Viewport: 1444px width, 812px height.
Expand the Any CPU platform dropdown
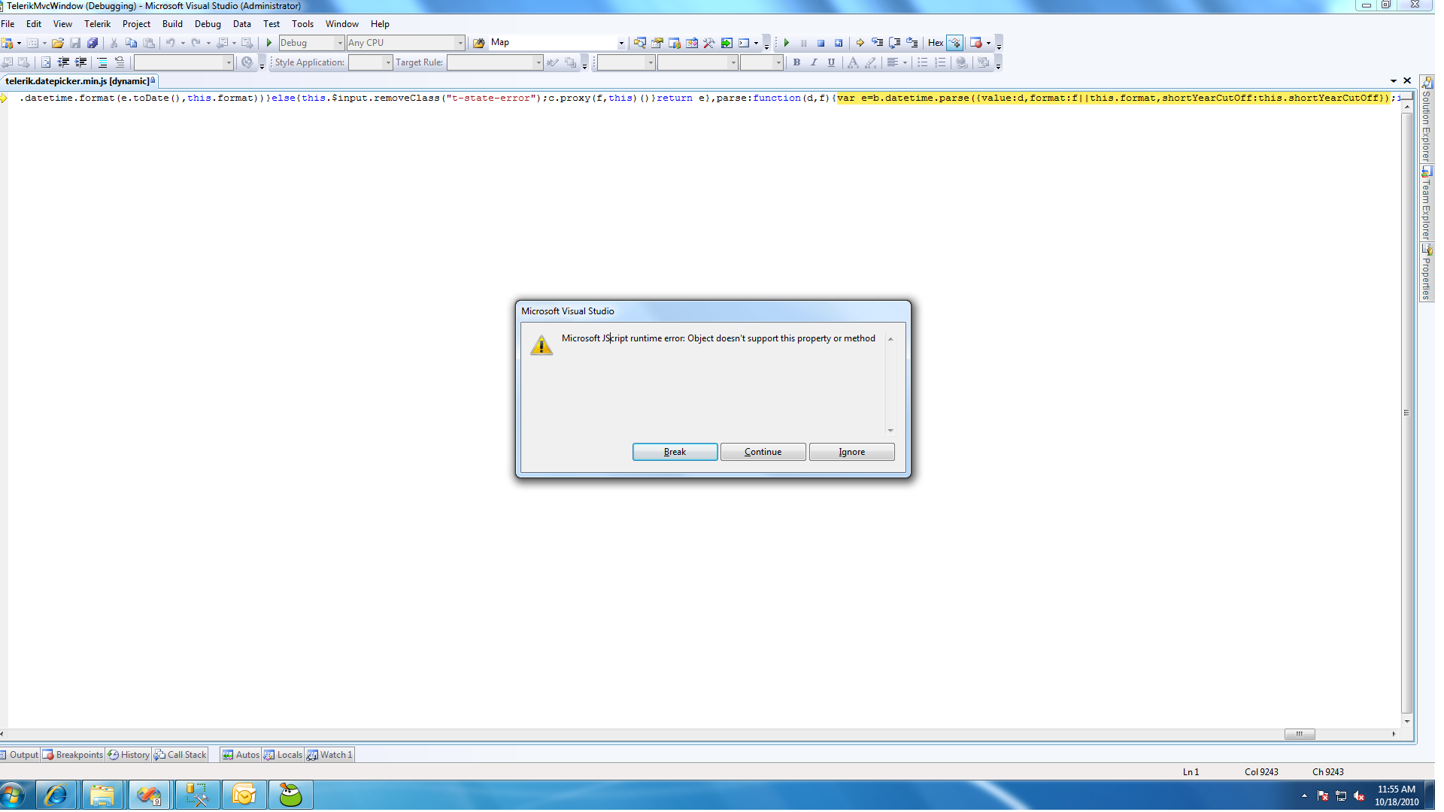(x=460, y=43)
